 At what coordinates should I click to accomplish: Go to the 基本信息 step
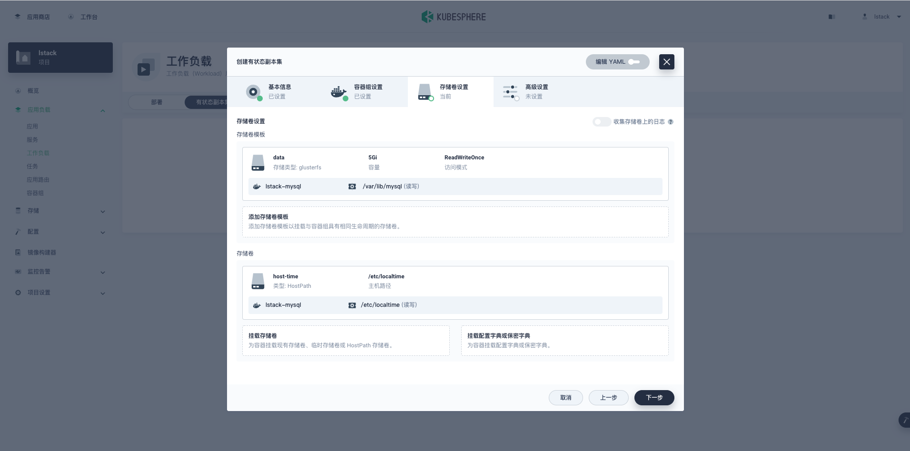tap(279, 91)
